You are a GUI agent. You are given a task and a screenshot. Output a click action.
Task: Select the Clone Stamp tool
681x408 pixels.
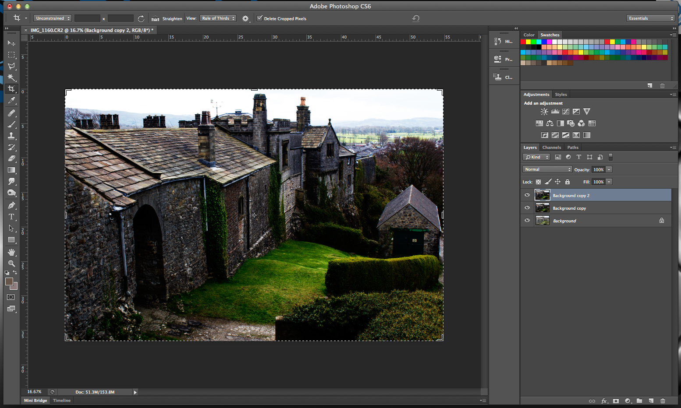11,135
